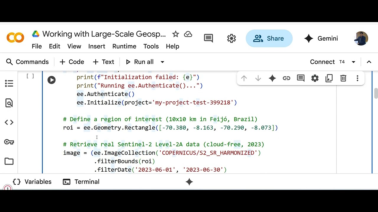Click the bottom Gemini sparkle icon
The width and height of the screenshot is (378, 212).
(189, 182)
